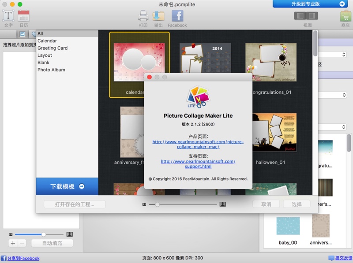Click the Auto Fill (自动填充) button
Image resolution: width=353 pixels, height=263 pixels.
(x=52, y=243)
